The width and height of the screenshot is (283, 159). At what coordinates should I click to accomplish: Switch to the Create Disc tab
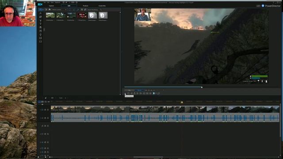click(x=102, y=6)
